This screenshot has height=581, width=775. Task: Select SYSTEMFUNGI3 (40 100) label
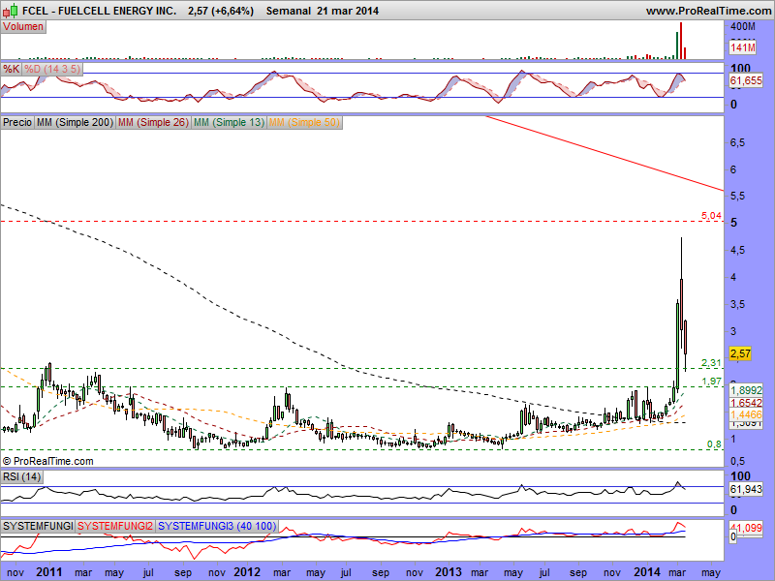(x=217, y=526)
